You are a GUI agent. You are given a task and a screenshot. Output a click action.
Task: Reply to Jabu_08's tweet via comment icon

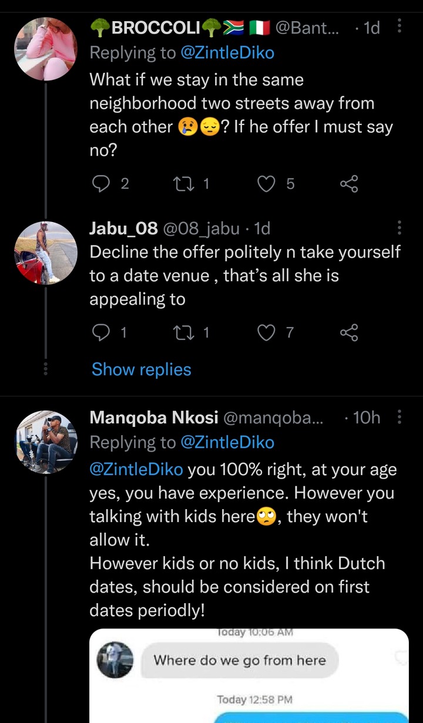click(102, 333)
